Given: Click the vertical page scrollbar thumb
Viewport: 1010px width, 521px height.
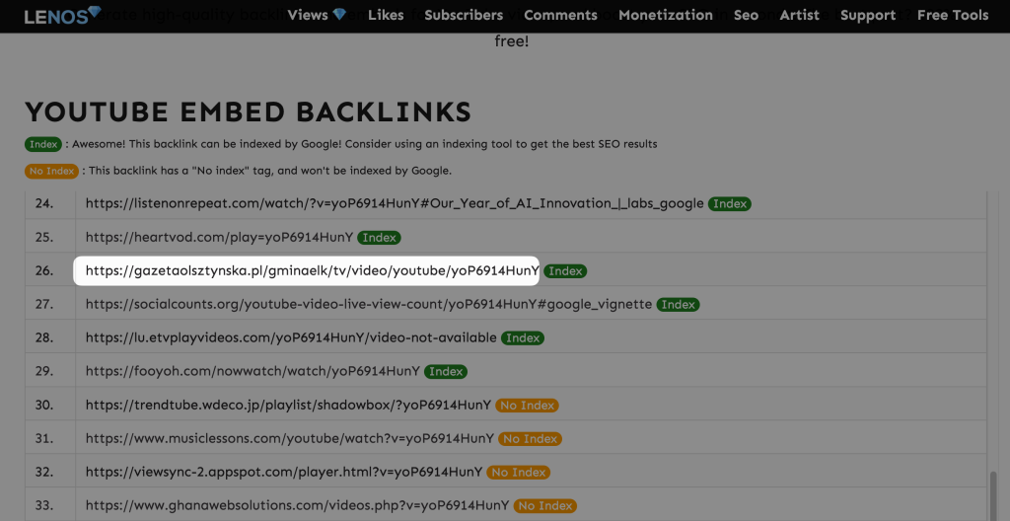Looking at the screenshot, I should coord(994,495).
